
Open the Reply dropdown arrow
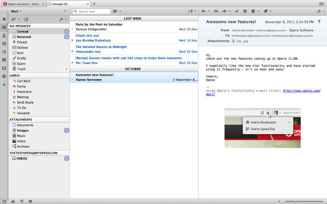click(x=209, y=11)
